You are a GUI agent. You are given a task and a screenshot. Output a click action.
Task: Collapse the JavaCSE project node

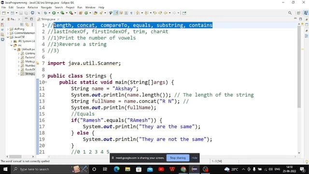pos(8,37)
